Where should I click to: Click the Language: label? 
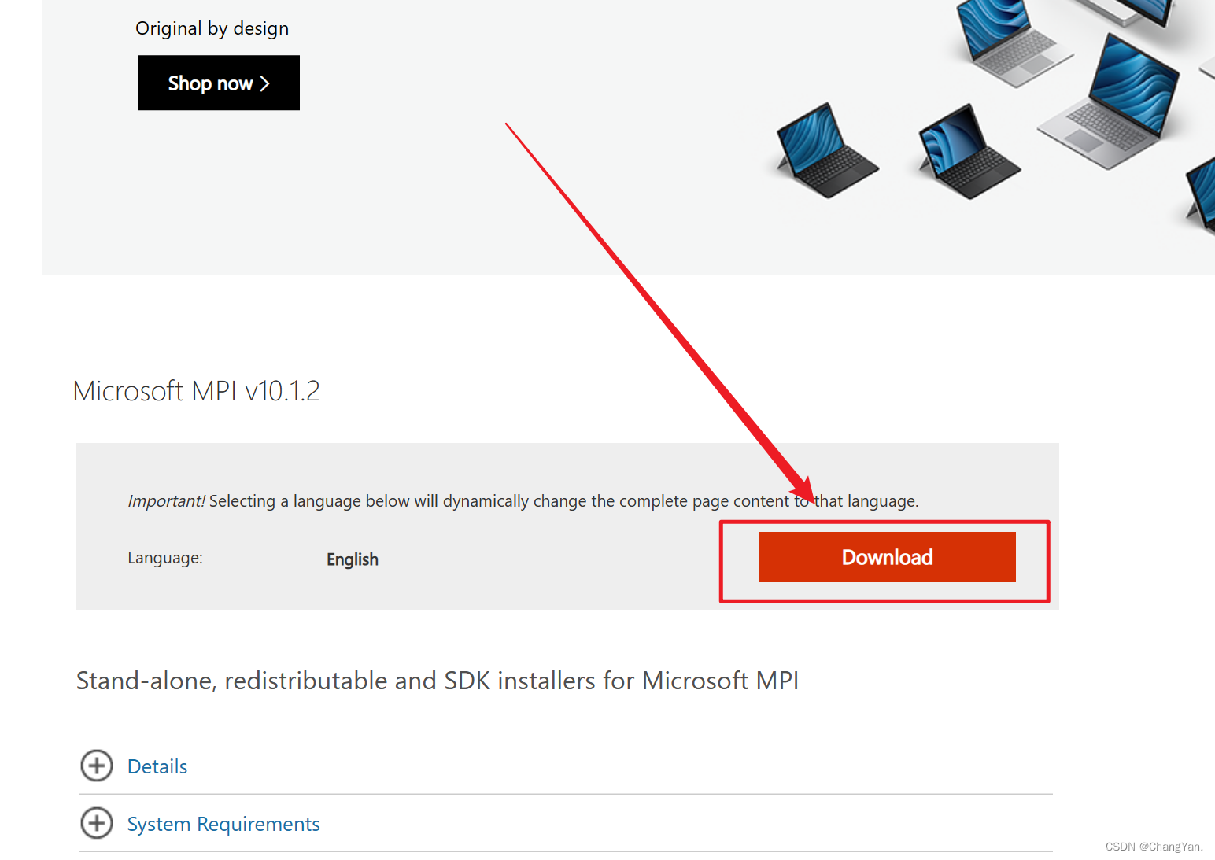point(165,558)
